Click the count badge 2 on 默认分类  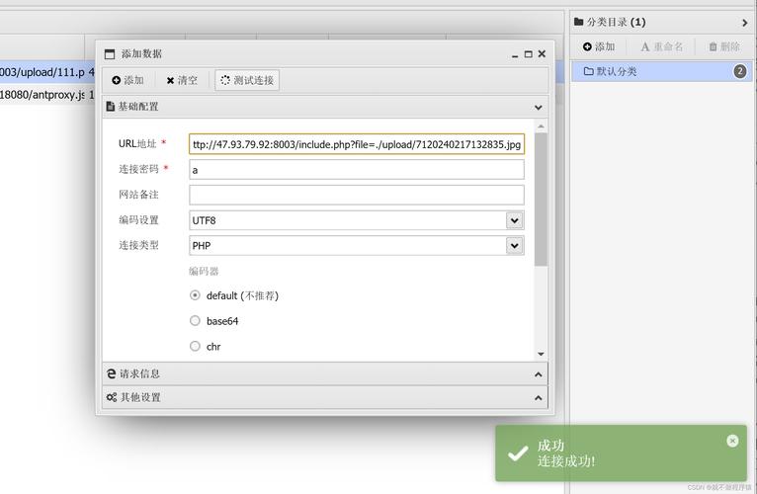click(x=739, y=71)
